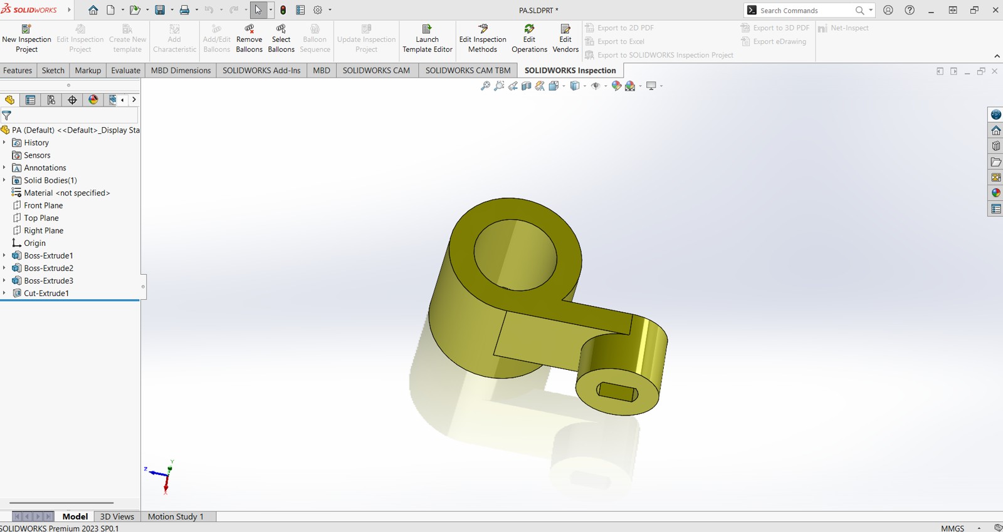Open the 3D Views tab
The width and height of the screenshot is (1003, 532).
coord(117,516)
